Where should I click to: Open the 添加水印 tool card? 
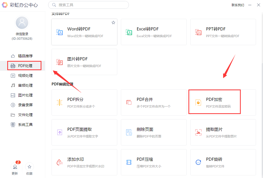coord(84,162)
